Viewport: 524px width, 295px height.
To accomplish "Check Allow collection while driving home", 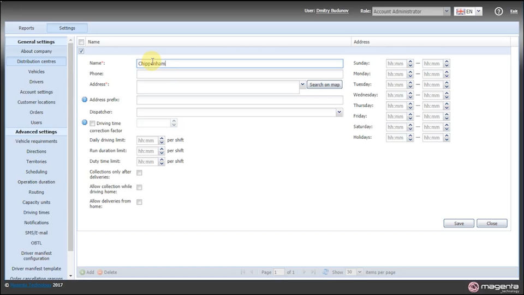I will point(139,187).
